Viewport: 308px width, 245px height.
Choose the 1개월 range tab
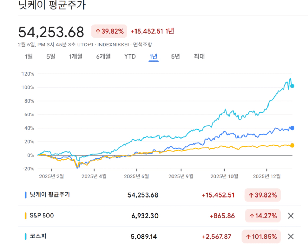[76, 56]
